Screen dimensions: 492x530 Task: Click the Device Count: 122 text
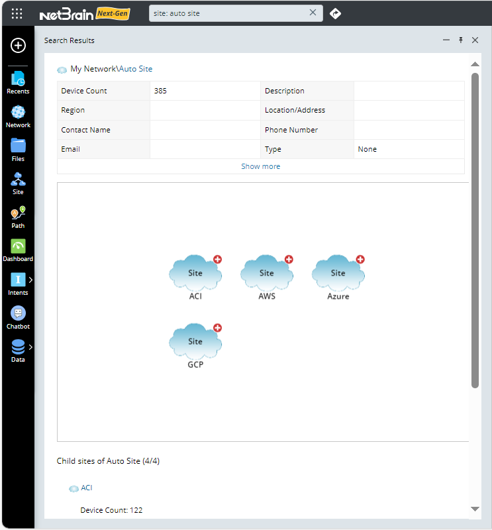point(111,510)
